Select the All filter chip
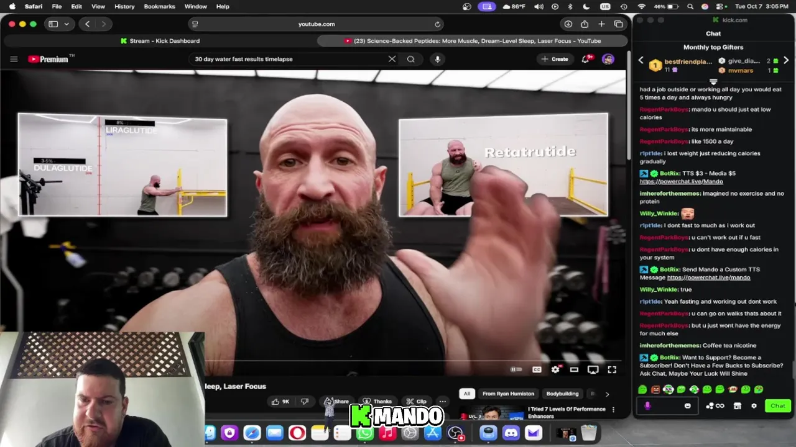 [467, 394]
